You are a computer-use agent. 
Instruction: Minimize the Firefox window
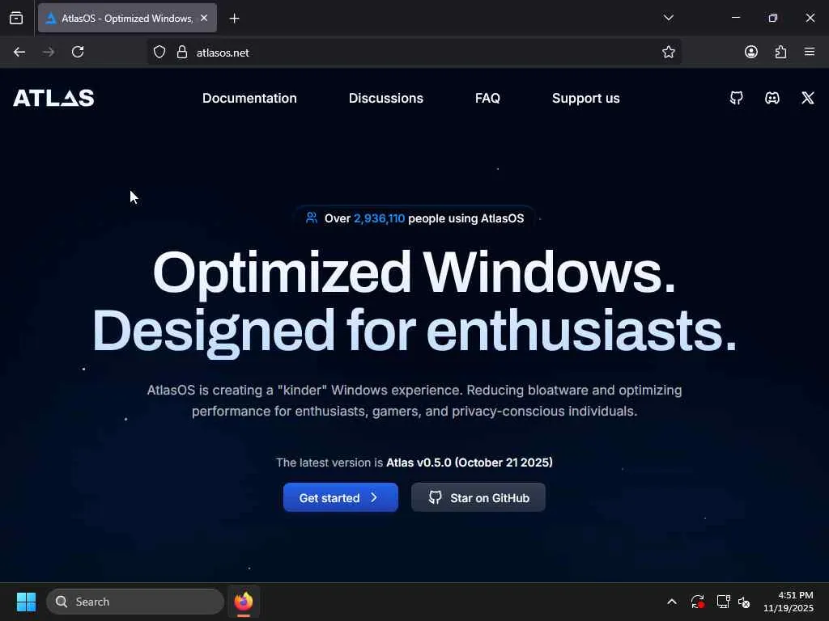tap(735, 18)
